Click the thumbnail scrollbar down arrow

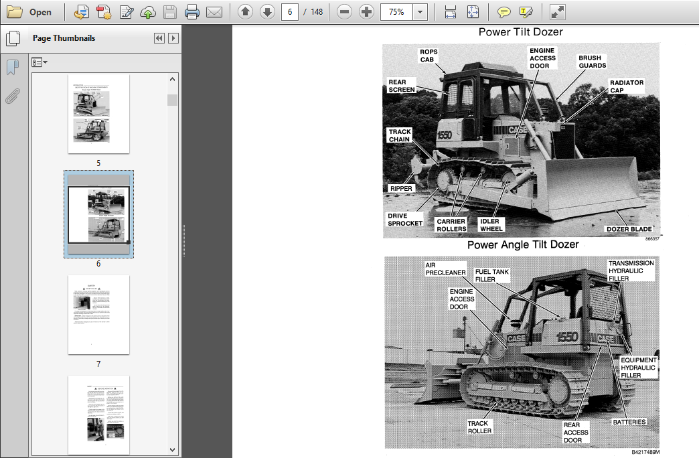click(x=173, y=449)
